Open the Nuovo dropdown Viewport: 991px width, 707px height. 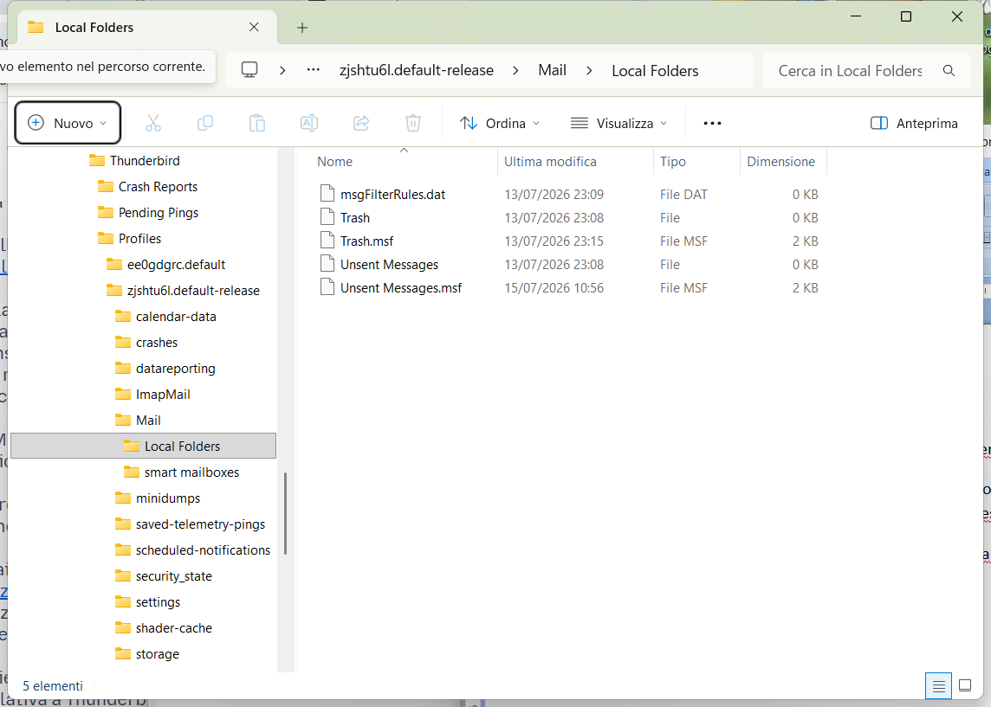(68, 123)
